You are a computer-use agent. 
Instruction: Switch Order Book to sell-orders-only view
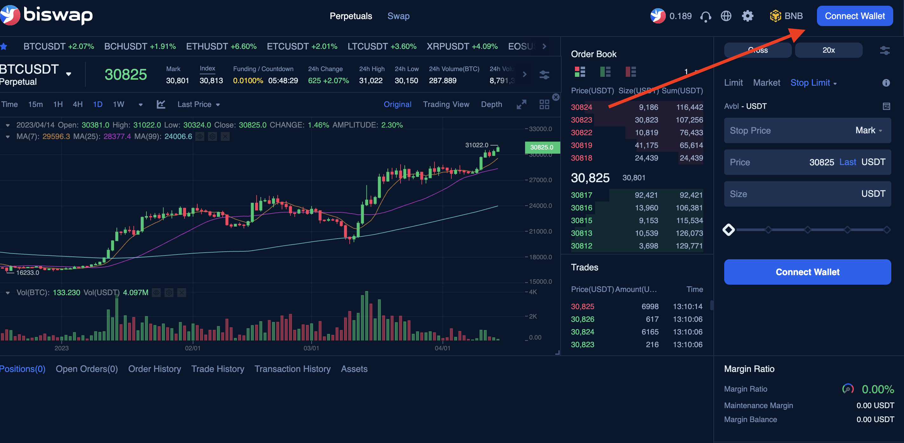[630, 72]
